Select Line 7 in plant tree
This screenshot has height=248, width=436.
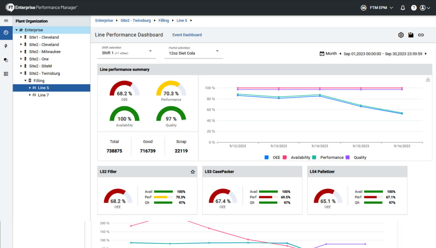point(43,95)
